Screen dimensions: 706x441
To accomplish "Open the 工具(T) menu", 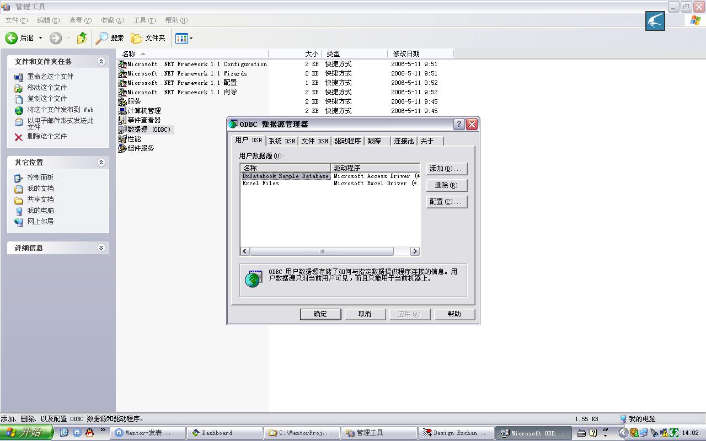I will [x=144, y=20].
